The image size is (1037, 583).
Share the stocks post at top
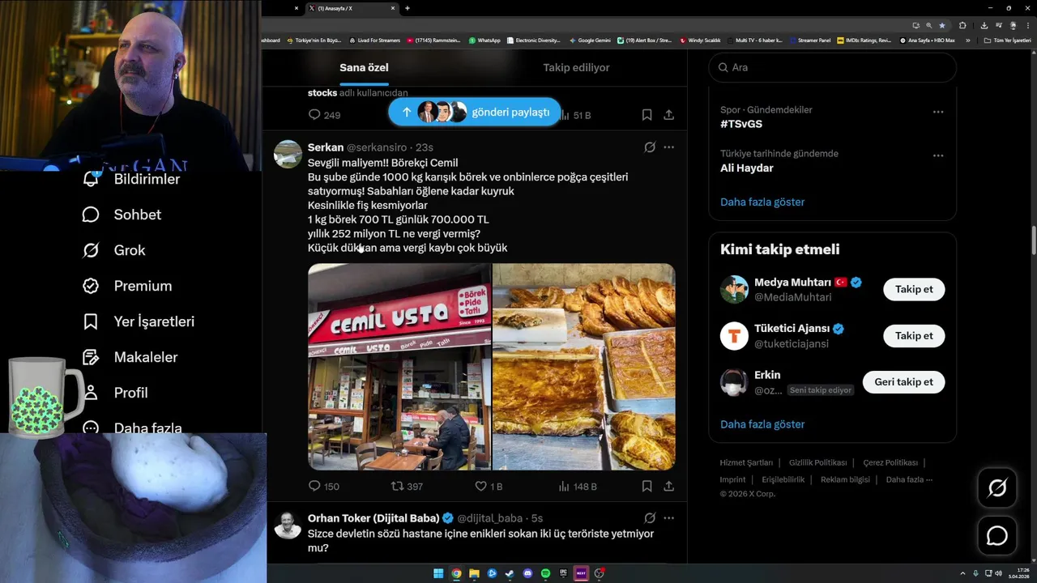tap(668, 115)
